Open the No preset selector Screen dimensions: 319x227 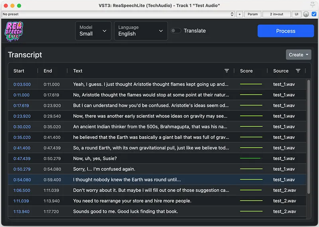pyautogui.click(x=118, y=14)
